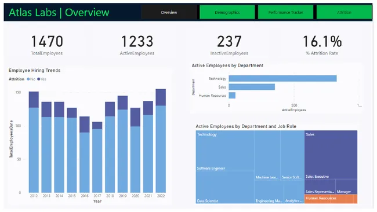
Task: Click the 'No' attrition legend marker
Action: click(x=28, y=79)
